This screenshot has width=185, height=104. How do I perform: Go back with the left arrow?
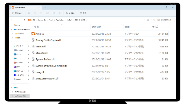click(12, 20)
